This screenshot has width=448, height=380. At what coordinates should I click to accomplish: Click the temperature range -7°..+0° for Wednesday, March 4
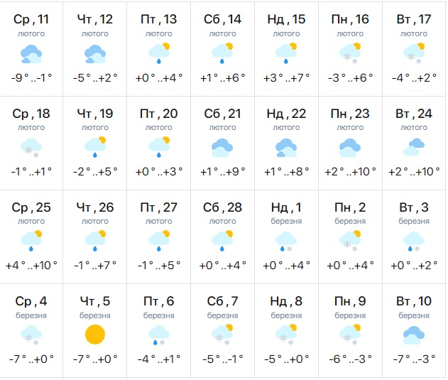(31, 359)
